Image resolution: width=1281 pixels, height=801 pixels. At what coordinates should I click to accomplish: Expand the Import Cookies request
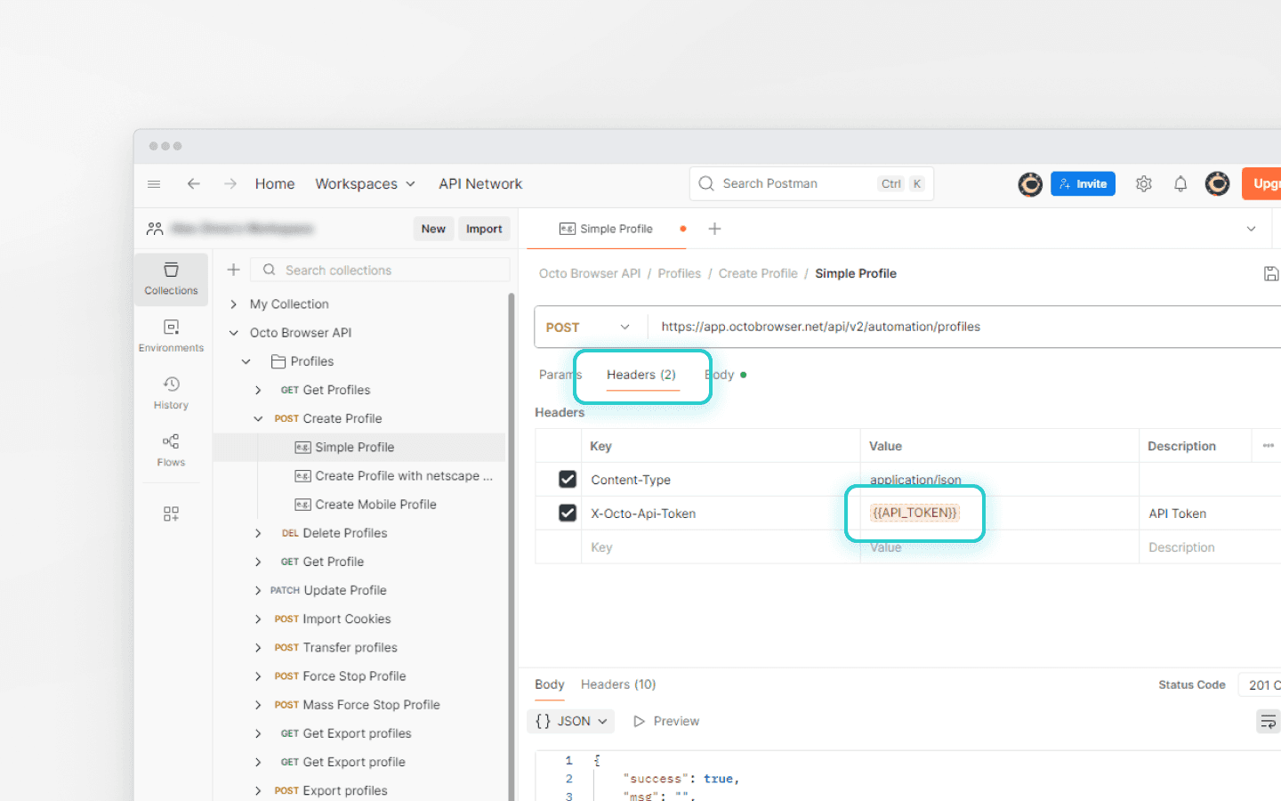[258, 619]
